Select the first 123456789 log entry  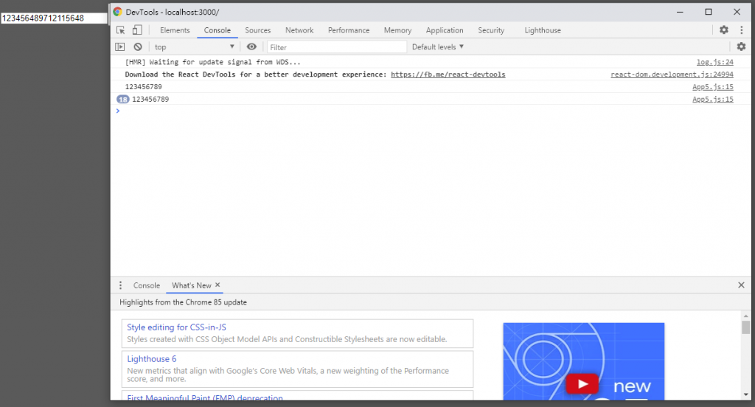(x=144, y=87)
